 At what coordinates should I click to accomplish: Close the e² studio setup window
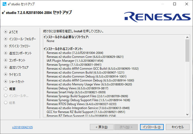click(x=187, y=4)
